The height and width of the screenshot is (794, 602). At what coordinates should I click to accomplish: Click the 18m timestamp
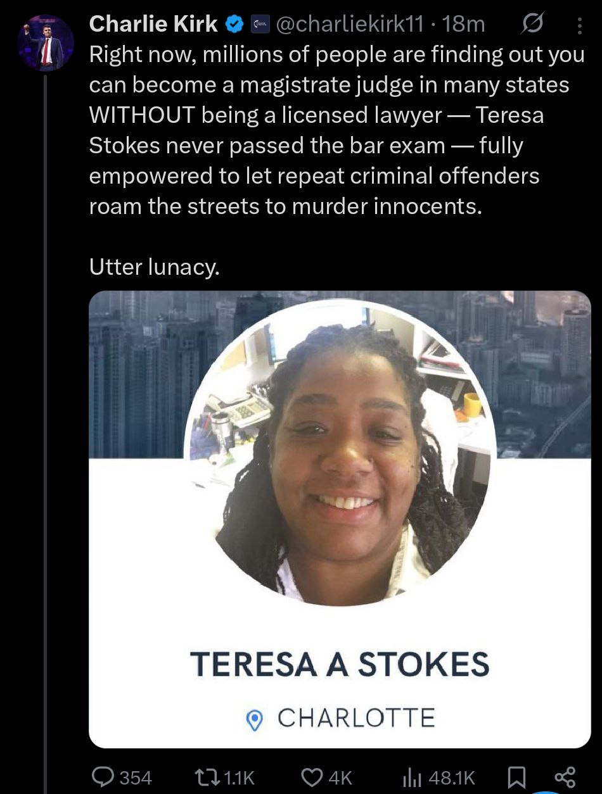tap(464, 25)
